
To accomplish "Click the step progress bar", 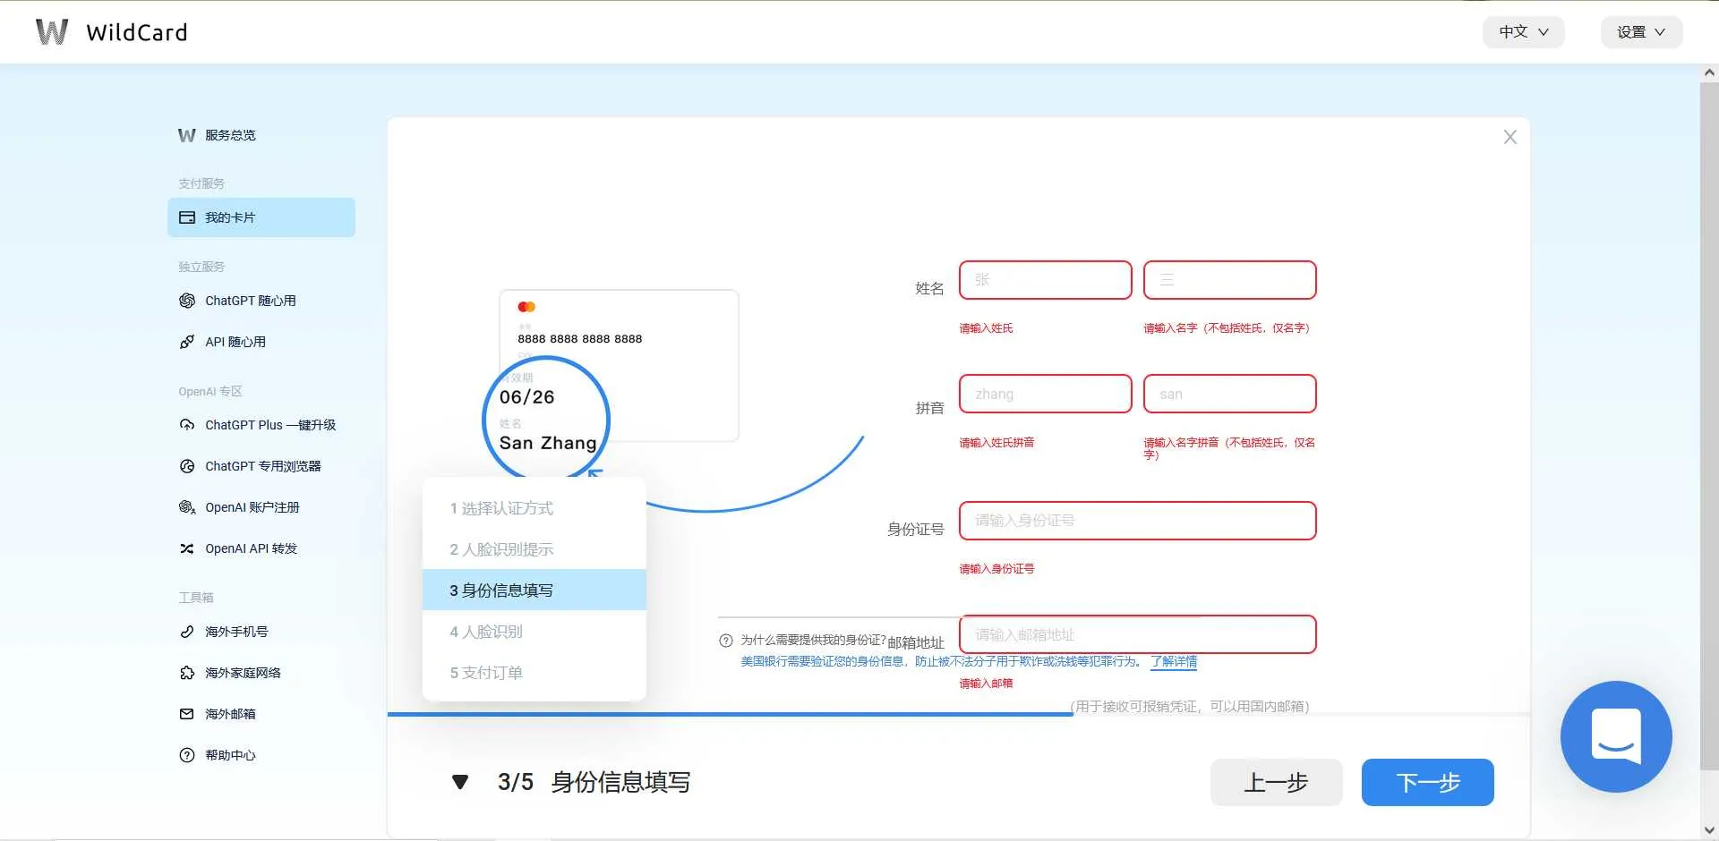I will click(958, 714).
